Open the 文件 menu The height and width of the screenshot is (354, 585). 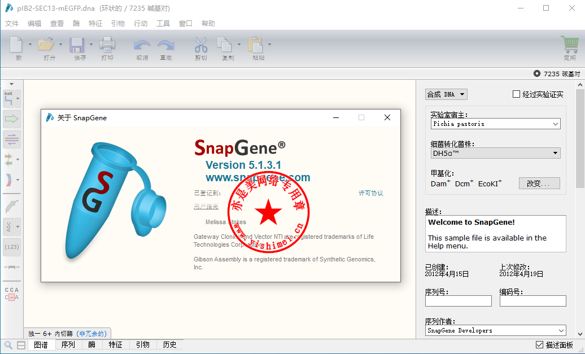(12, 24)
